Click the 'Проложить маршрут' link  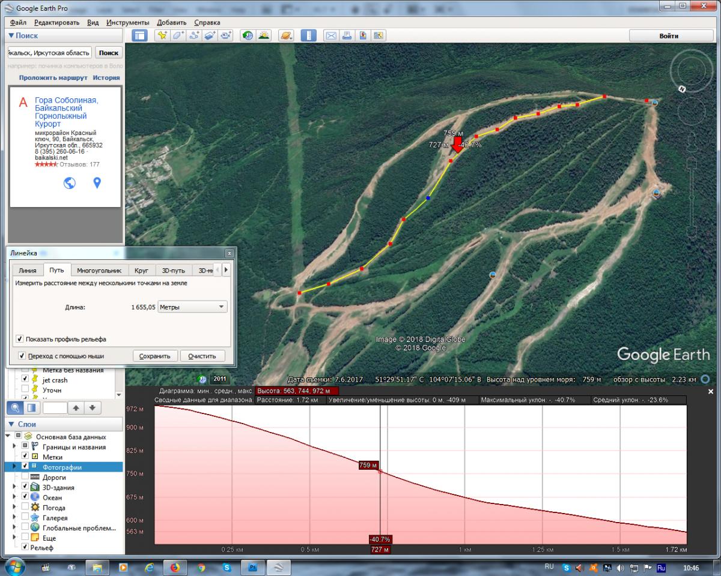(53, 77)
